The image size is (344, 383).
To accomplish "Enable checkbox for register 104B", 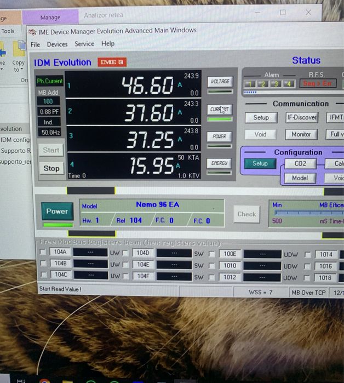I will [x=43, y=264].
